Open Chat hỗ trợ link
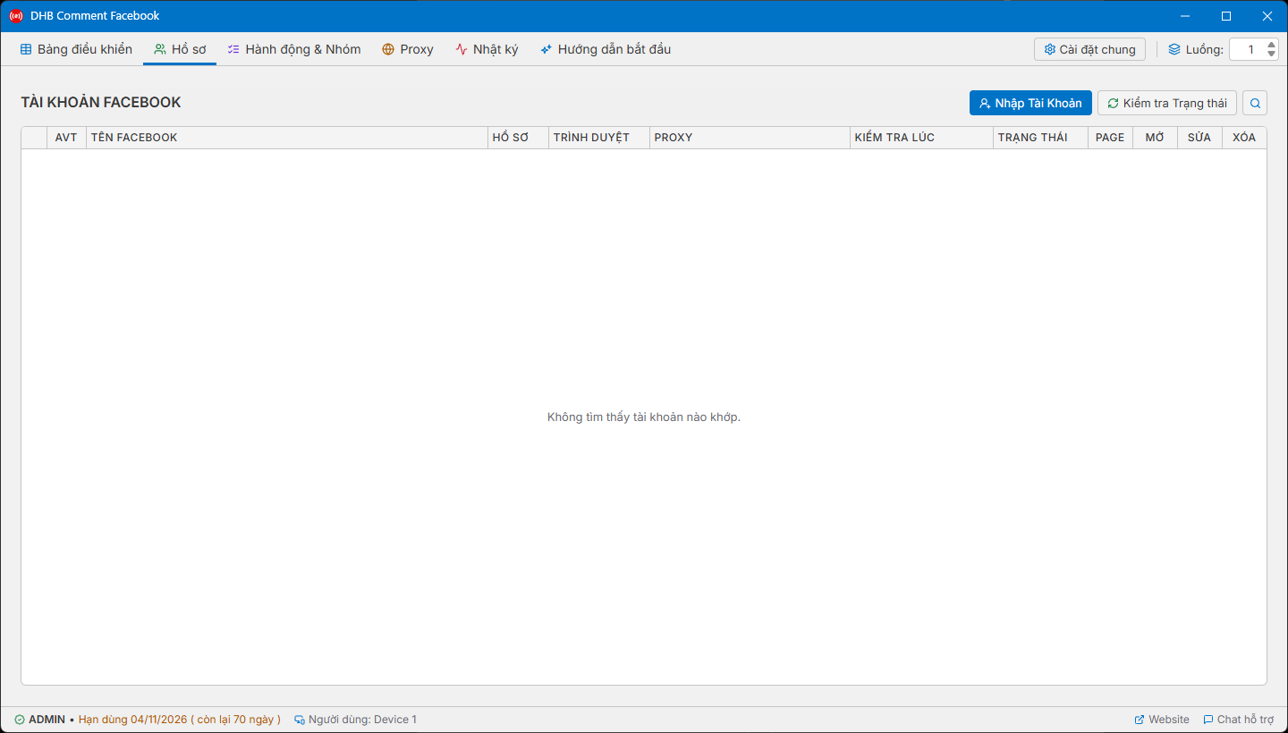 tap(1238, 720)
